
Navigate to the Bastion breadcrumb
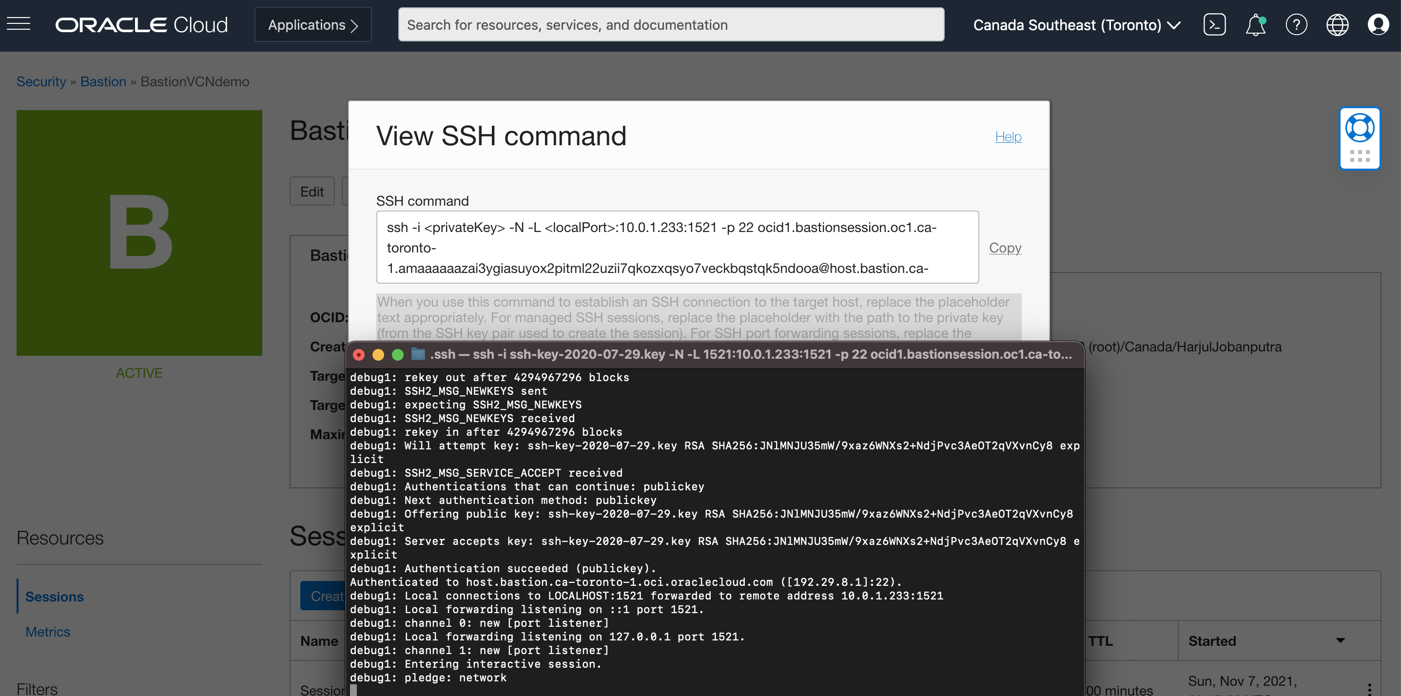coord(103,81)
